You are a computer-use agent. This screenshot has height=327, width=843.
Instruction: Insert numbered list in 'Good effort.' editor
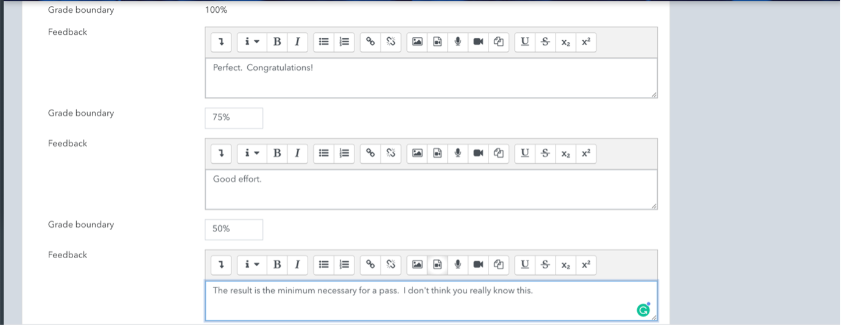point(344,153)
